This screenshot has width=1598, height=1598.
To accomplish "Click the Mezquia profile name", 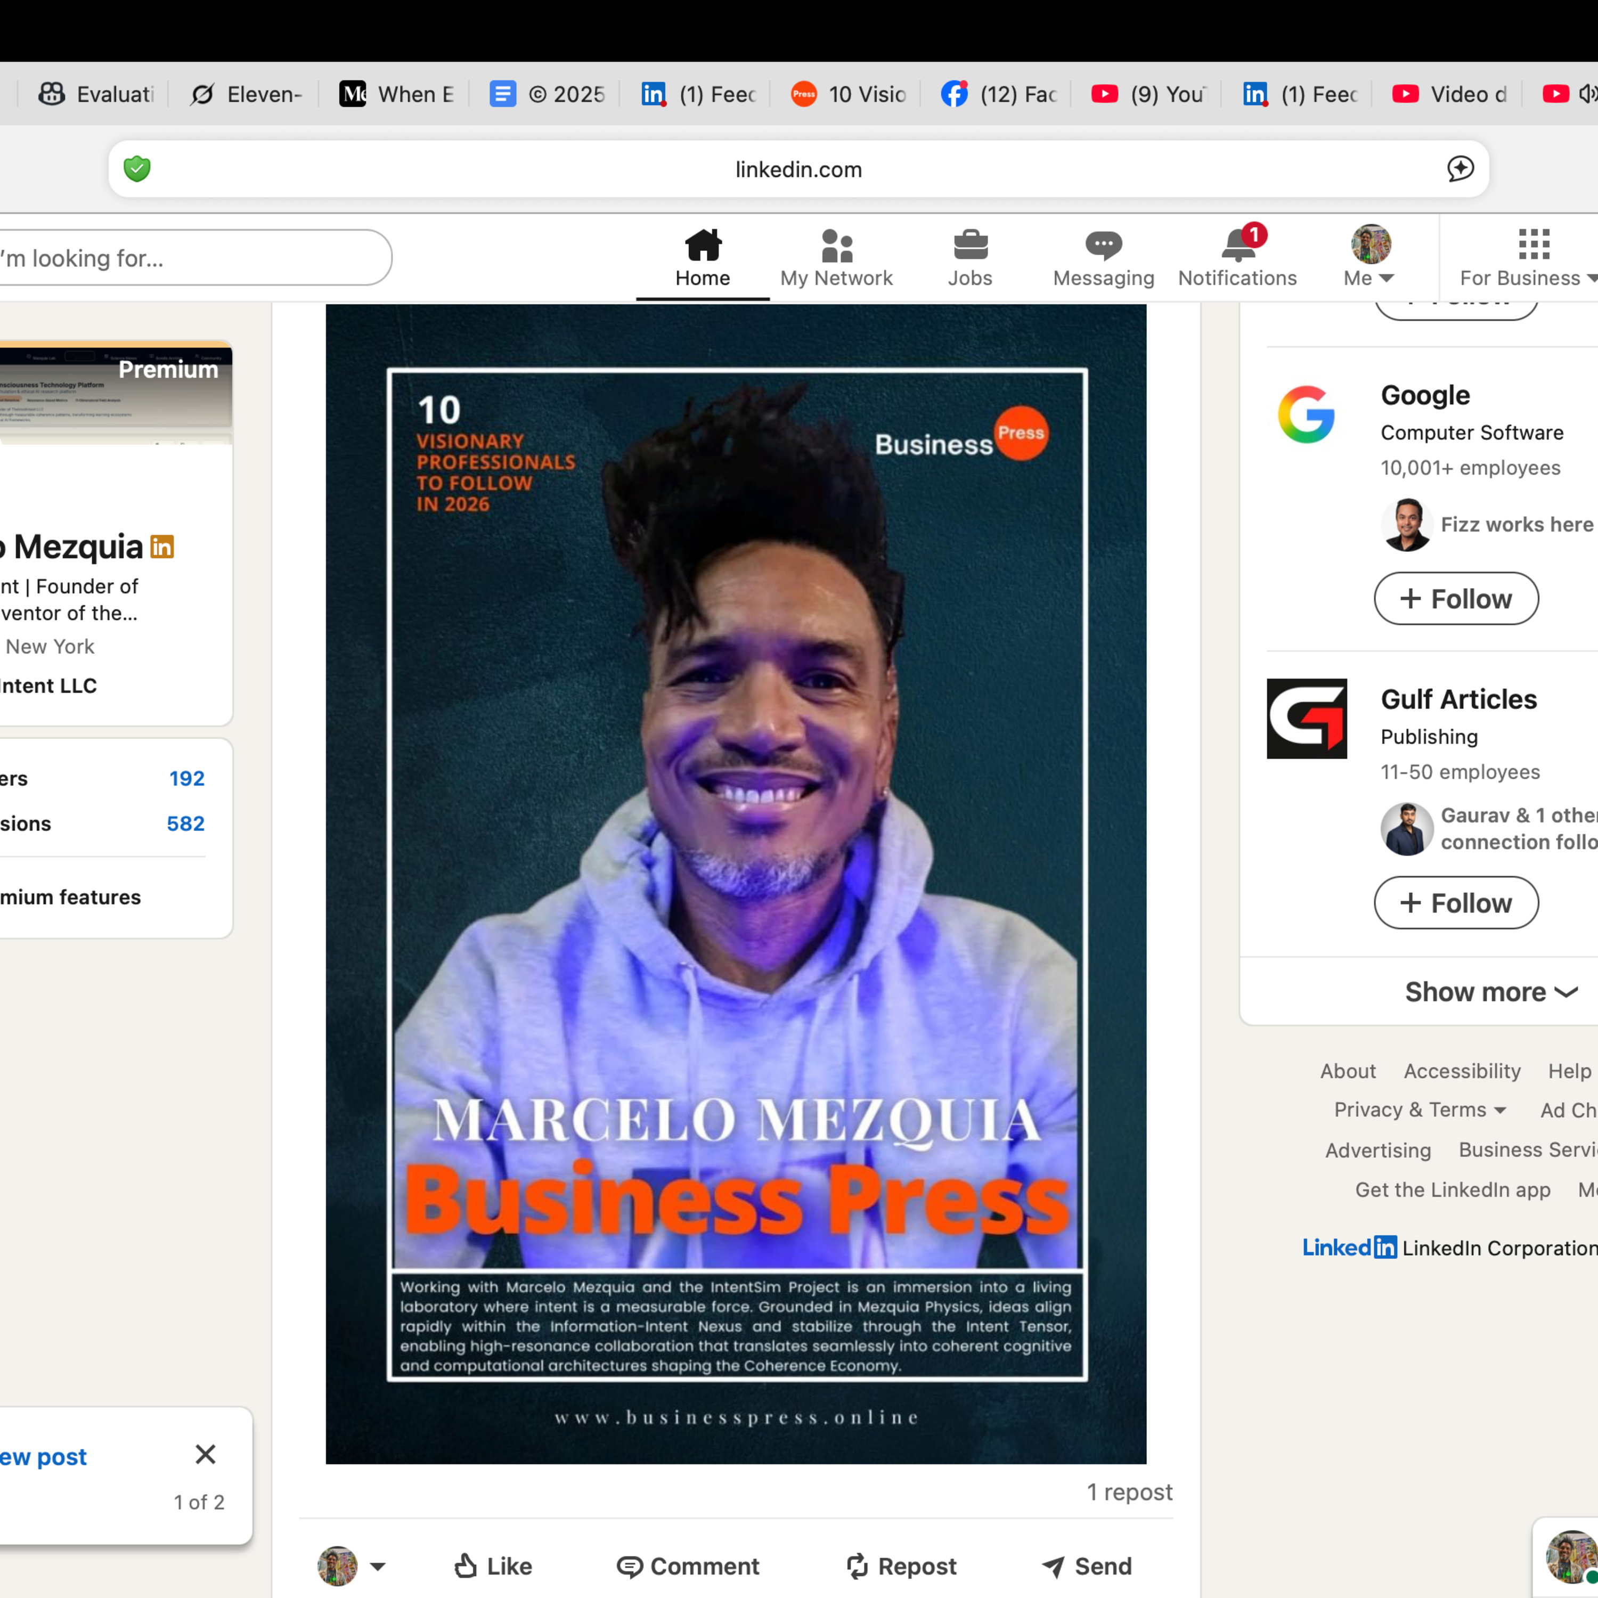I will pos(73,547).
